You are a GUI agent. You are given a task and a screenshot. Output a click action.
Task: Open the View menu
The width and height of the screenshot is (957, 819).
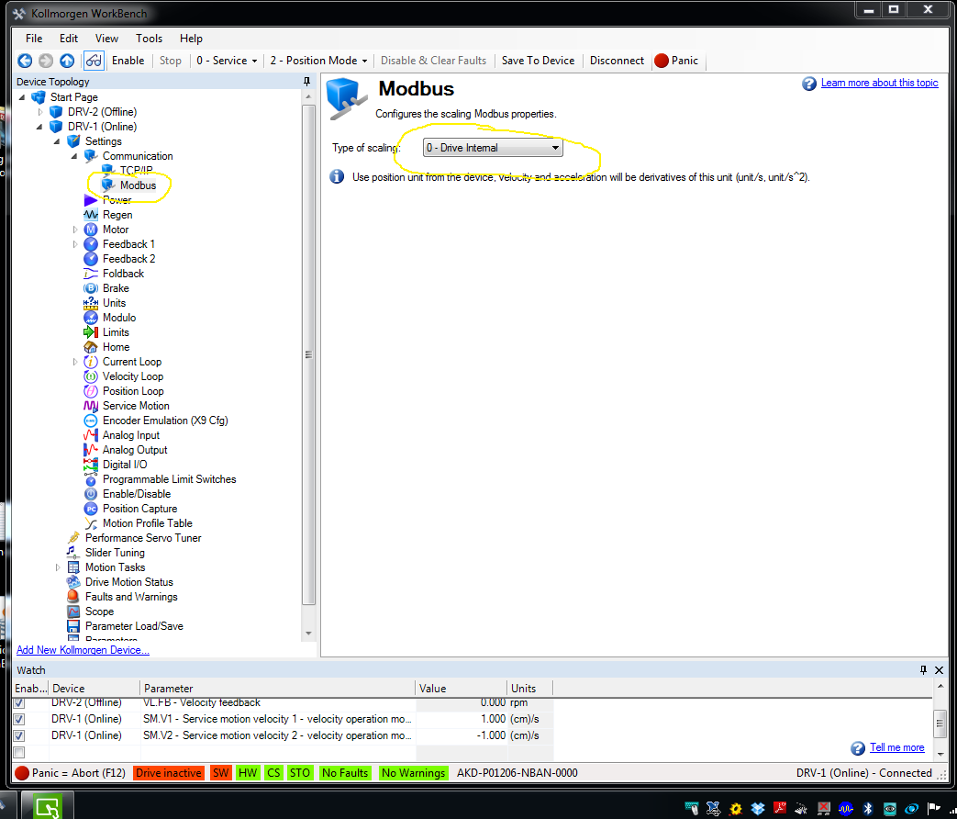pos(106,39)
